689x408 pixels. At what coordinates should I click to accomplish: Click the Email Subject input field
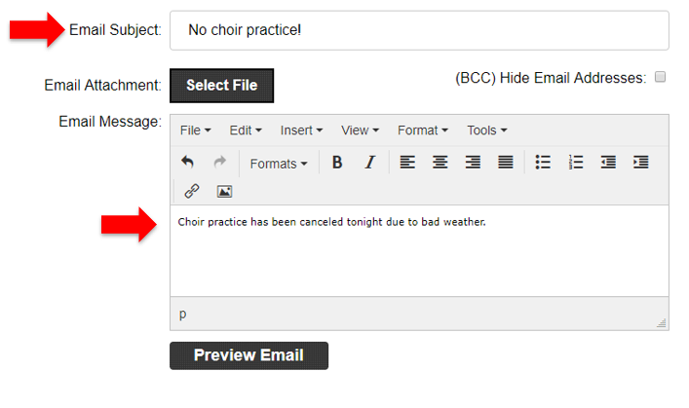click(x=419, y=30)
